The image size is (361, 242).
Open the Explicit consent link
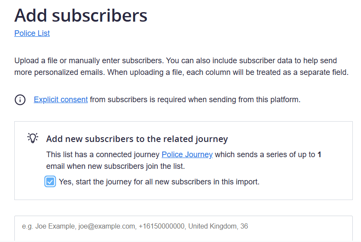coord(61,100)
